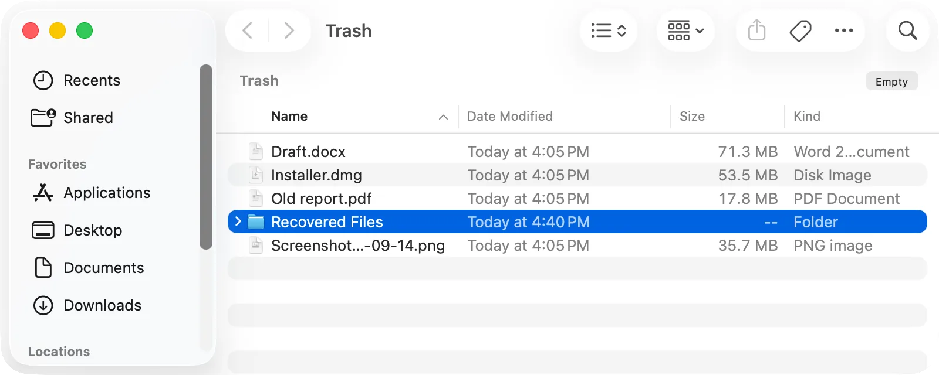Sort by the Size column
This screenshot has width=939, height=375.
point(692,116)
